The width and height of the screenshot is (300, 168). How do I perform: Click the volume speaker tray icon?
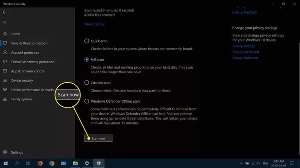tap(258, 163)
